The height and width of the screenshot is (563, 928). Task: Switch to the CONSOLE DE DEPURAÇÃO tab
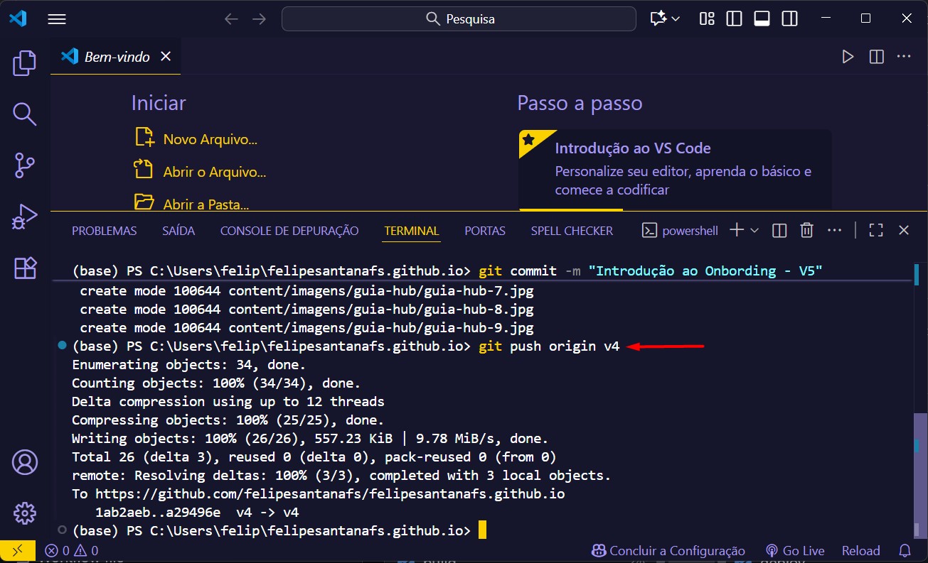(x=289, y=231)
